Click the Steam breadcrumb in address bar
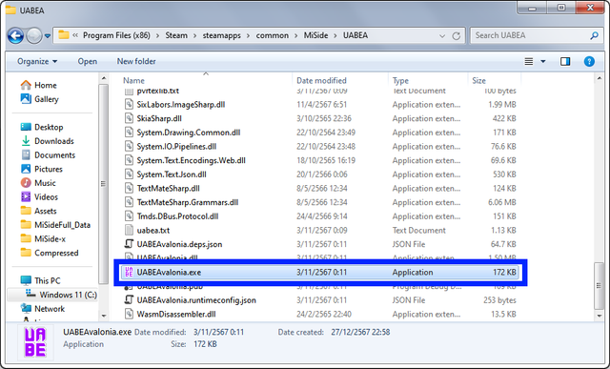Image resolution: width=610 pixels, height=369 pixels. (176, 35)
